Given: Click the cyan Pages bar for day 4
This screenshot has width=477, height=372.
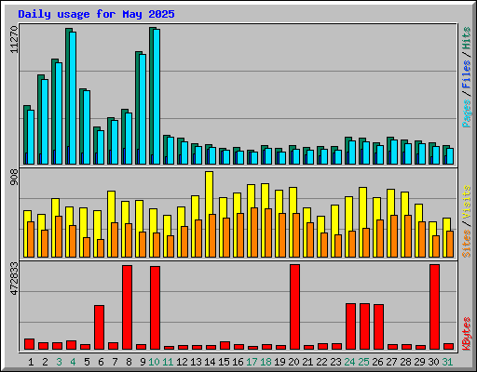Looking at the screenshot, I should 73,98.
